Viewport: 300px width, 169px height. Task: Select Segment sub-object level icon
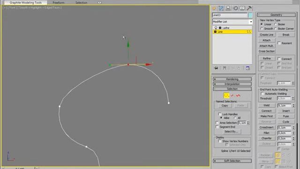pos(232,95)
